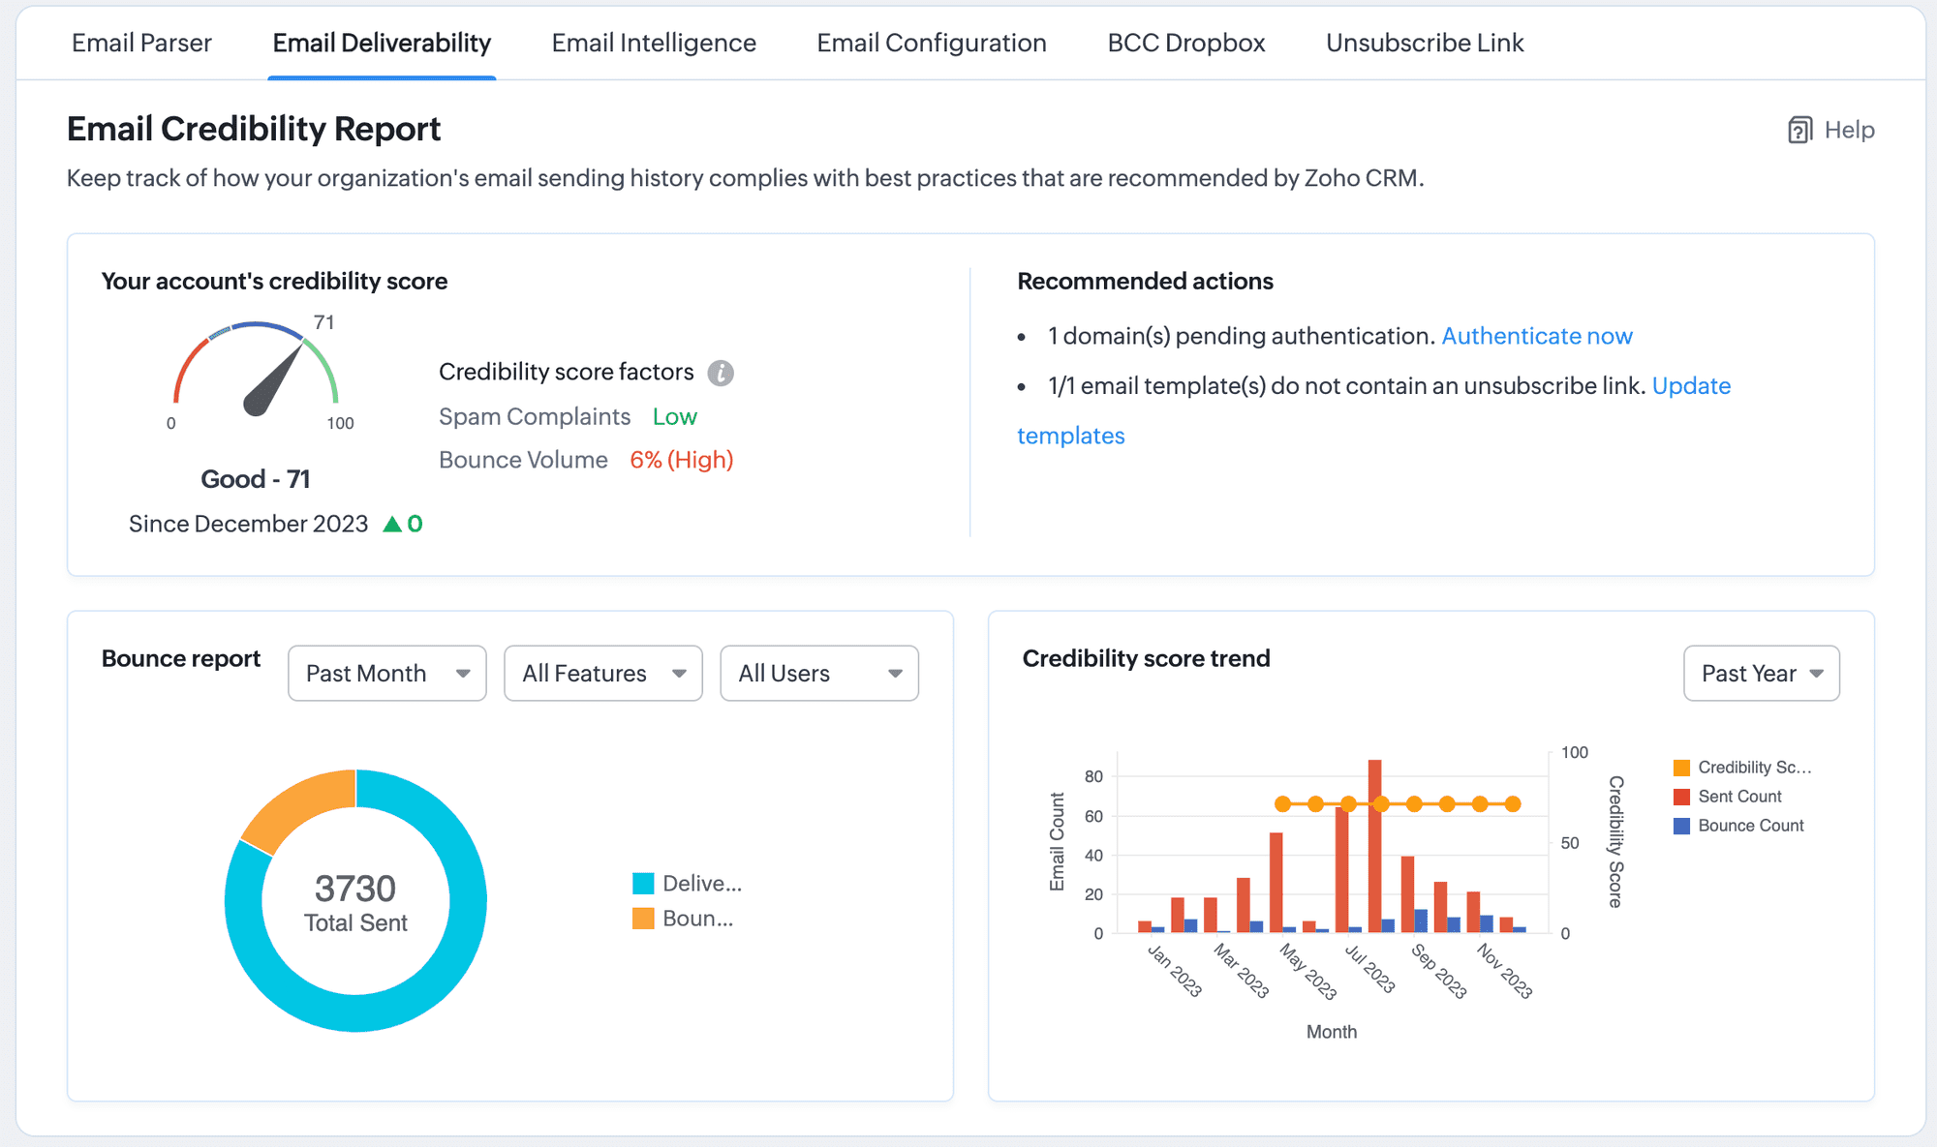Click the Authenticate now link
The width and height of the screenshot is (1937, 1147).
point(1536,336)
